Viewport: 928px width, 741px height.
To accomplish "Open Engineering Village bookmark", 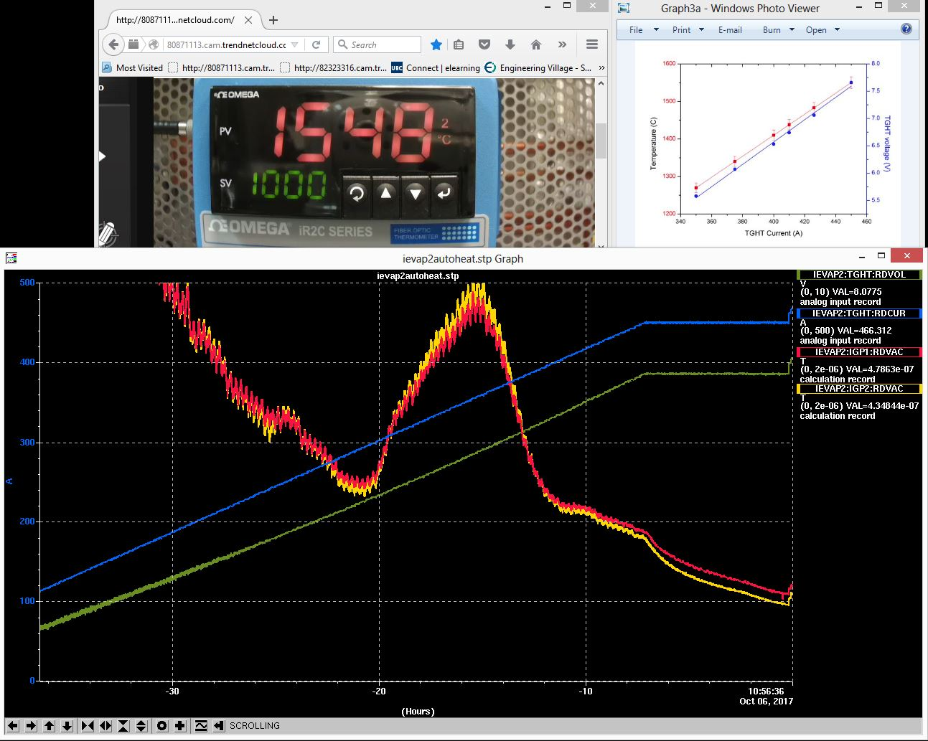I will 538,68.
